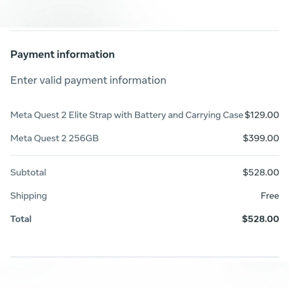Click the subtotal amount $528.00
Image resolution: width=289 pixels, height=289 pixels.
coord(261,173)
